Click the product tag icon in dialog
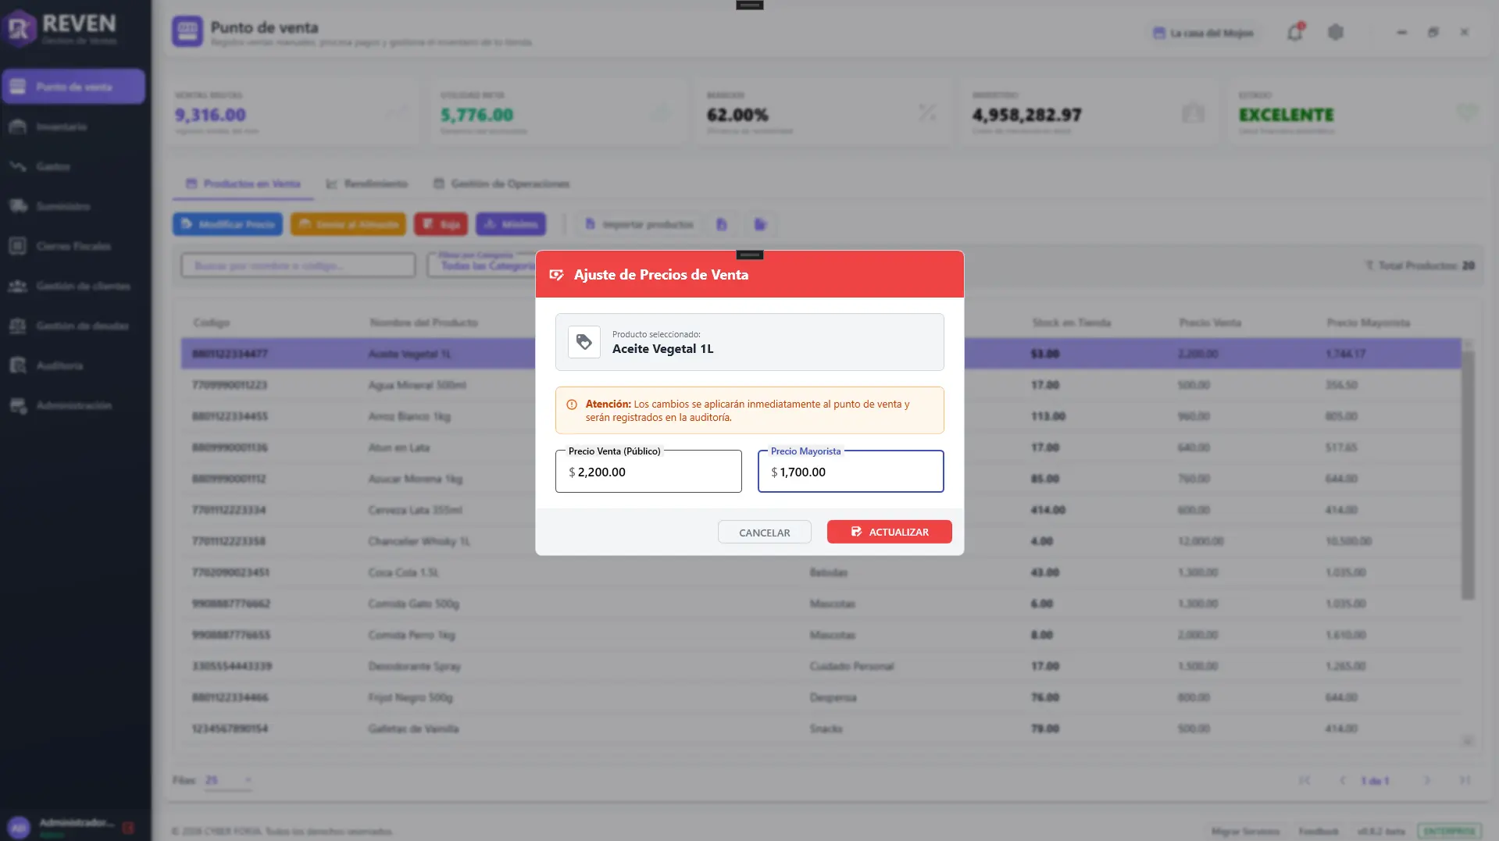 click(x=584, y=342)
